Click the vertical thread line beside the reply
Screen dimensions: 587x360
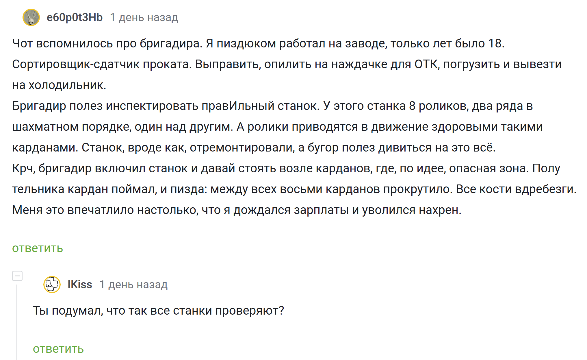[x=17, y=321]
